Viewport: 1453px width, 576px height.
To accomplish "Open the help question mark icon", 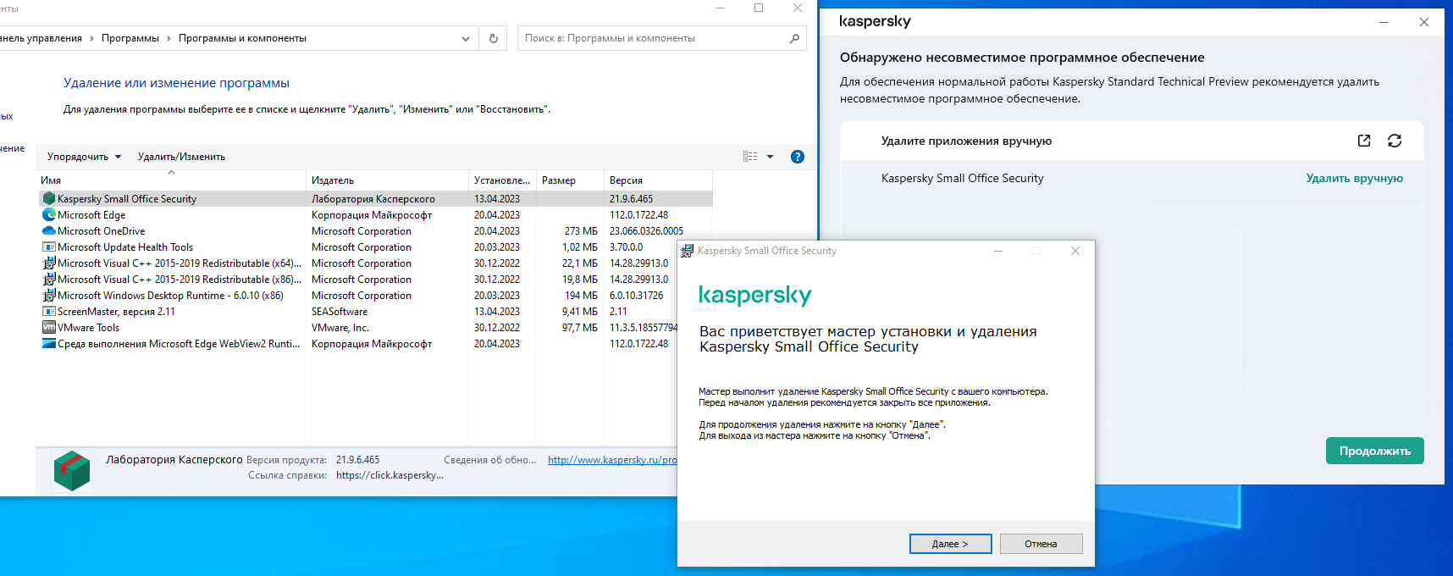I will [x=797, y=157].
